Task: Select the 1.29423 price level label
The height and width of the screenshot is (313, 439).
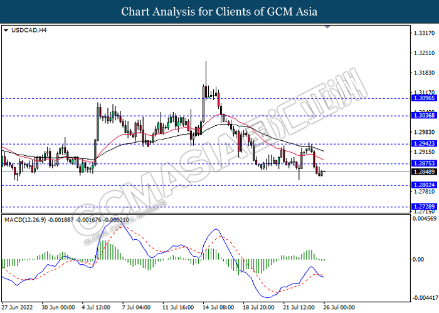Action: point(424,143)
